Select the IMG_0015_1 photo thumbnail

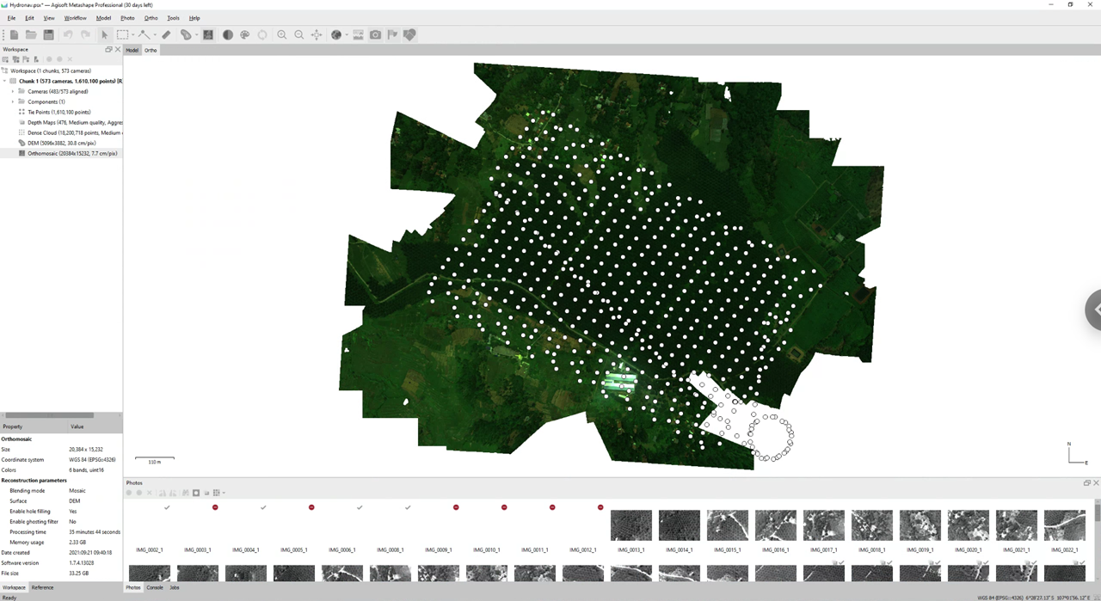727,525
